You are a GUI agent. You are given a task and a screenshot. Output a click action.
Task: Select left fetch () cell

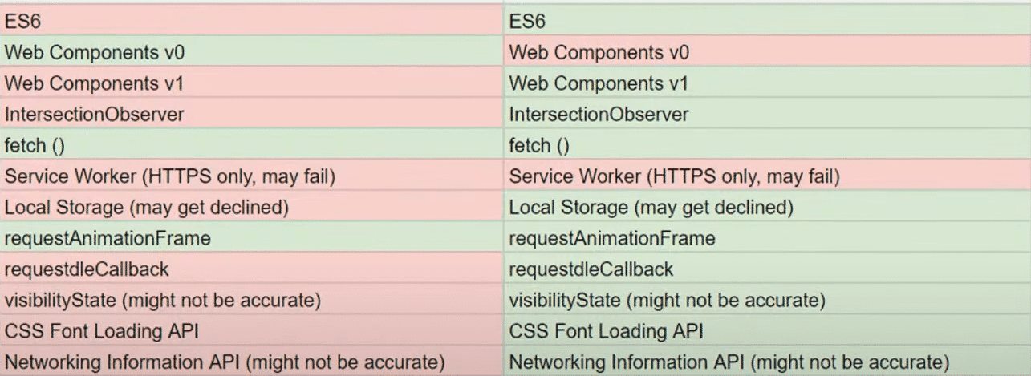[x=251, y=146]
